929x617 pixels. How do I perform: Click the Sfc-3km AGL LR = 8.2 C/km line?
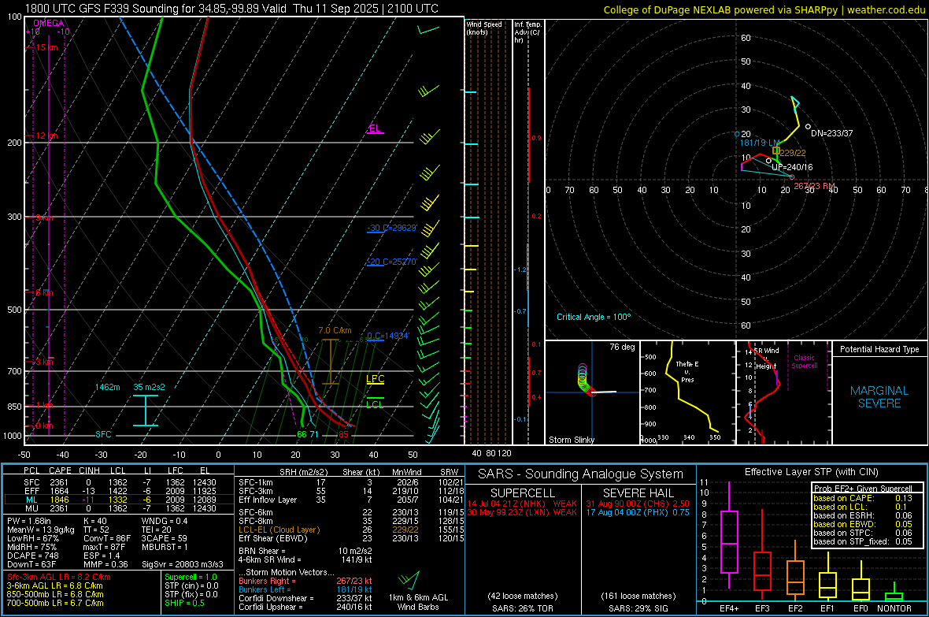[x=59, y=577]
